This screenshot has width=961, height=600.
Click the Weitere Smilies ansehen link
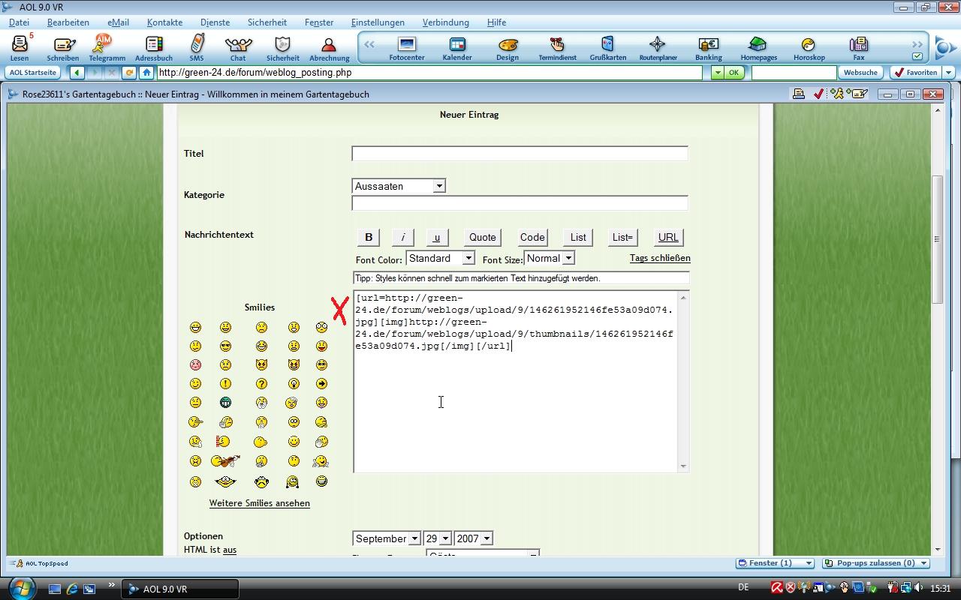(259, 503)
